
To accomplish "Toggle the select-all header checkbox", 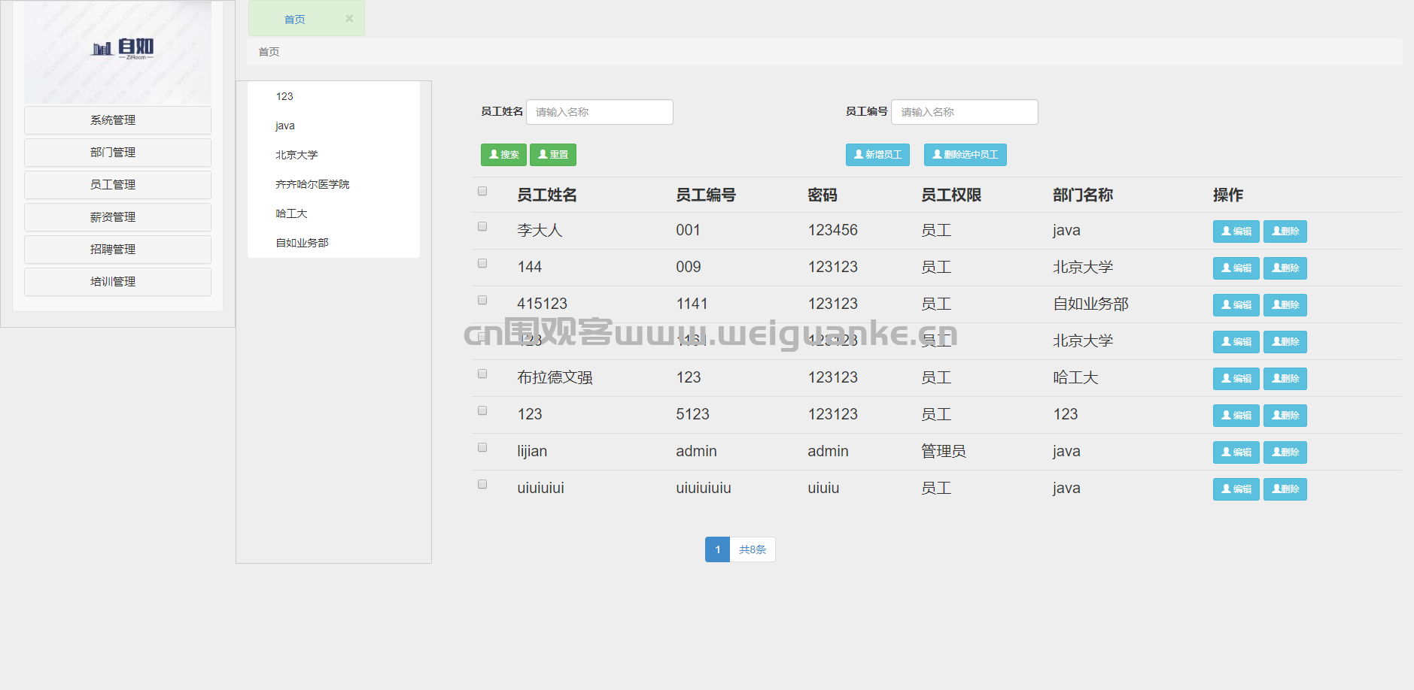I will click(482, 191).
